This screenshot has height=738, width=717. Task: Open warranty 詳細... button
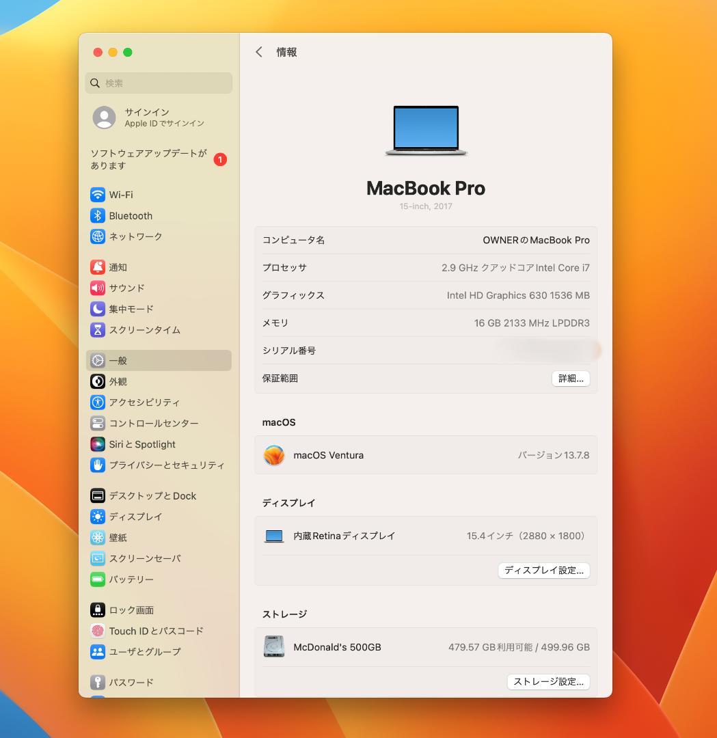click(x=571, y=379)
